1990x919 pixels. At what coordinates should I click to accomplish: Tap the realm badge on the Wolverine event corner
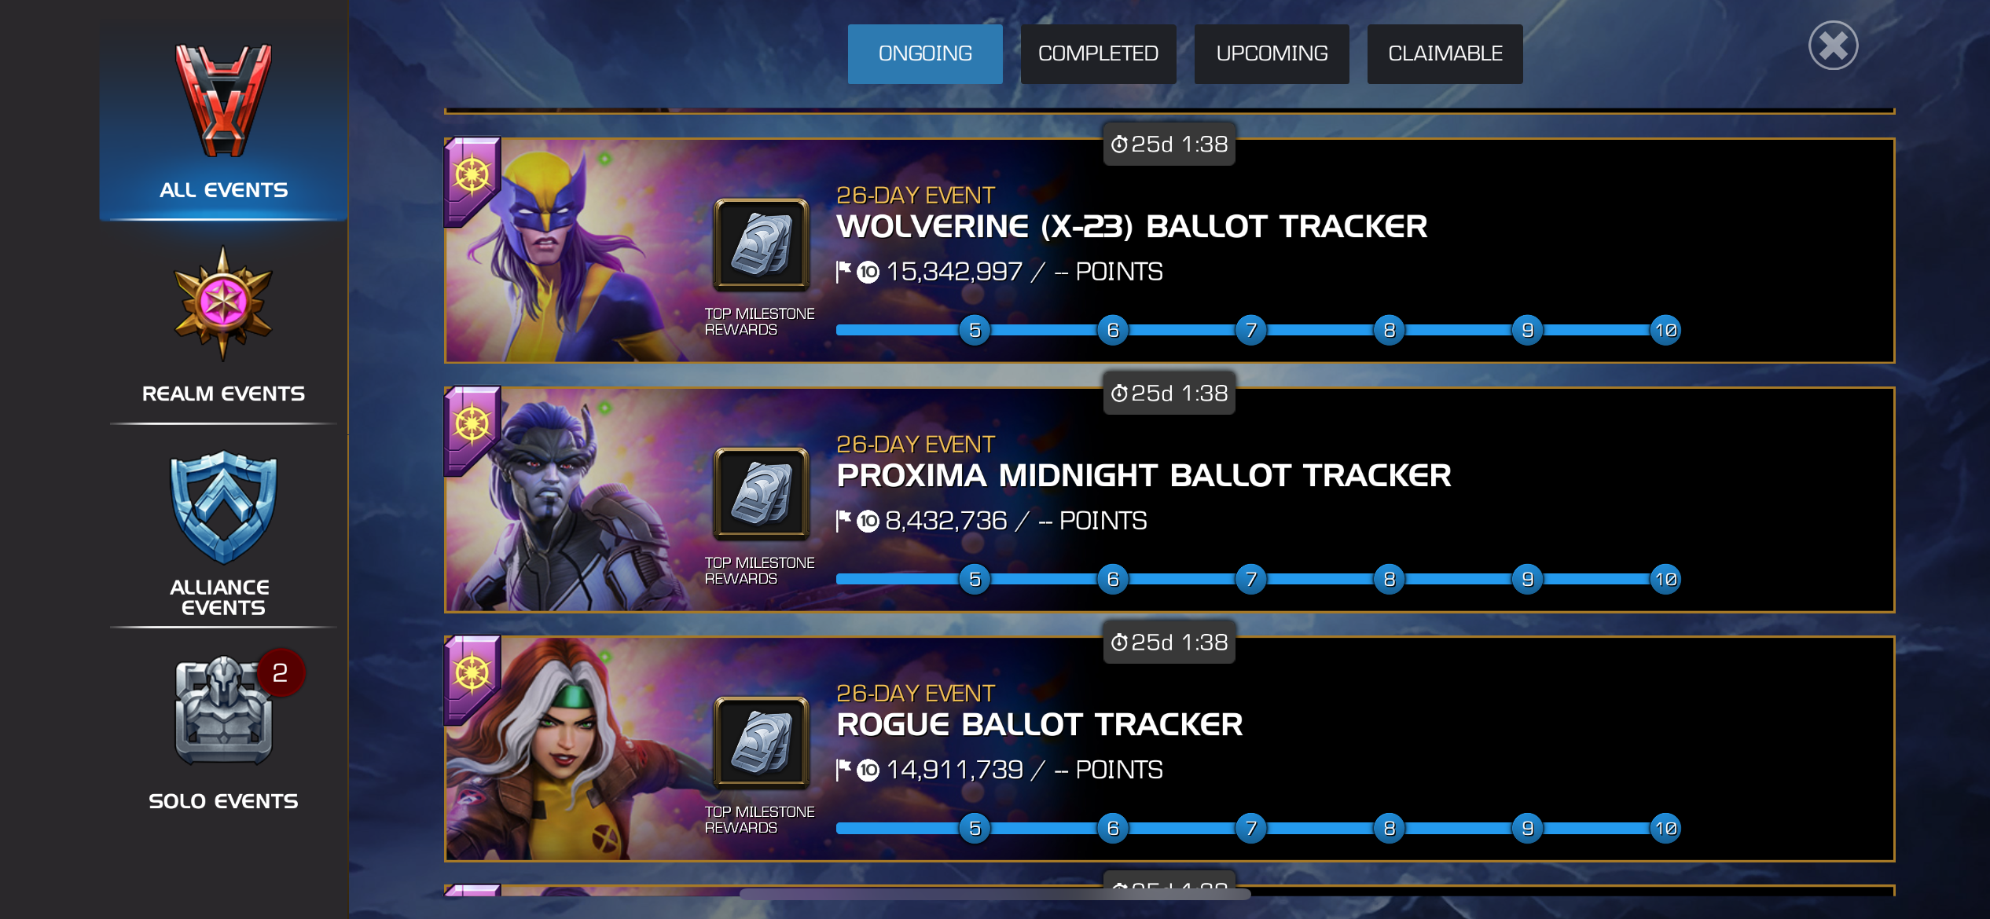click(472, 179)
